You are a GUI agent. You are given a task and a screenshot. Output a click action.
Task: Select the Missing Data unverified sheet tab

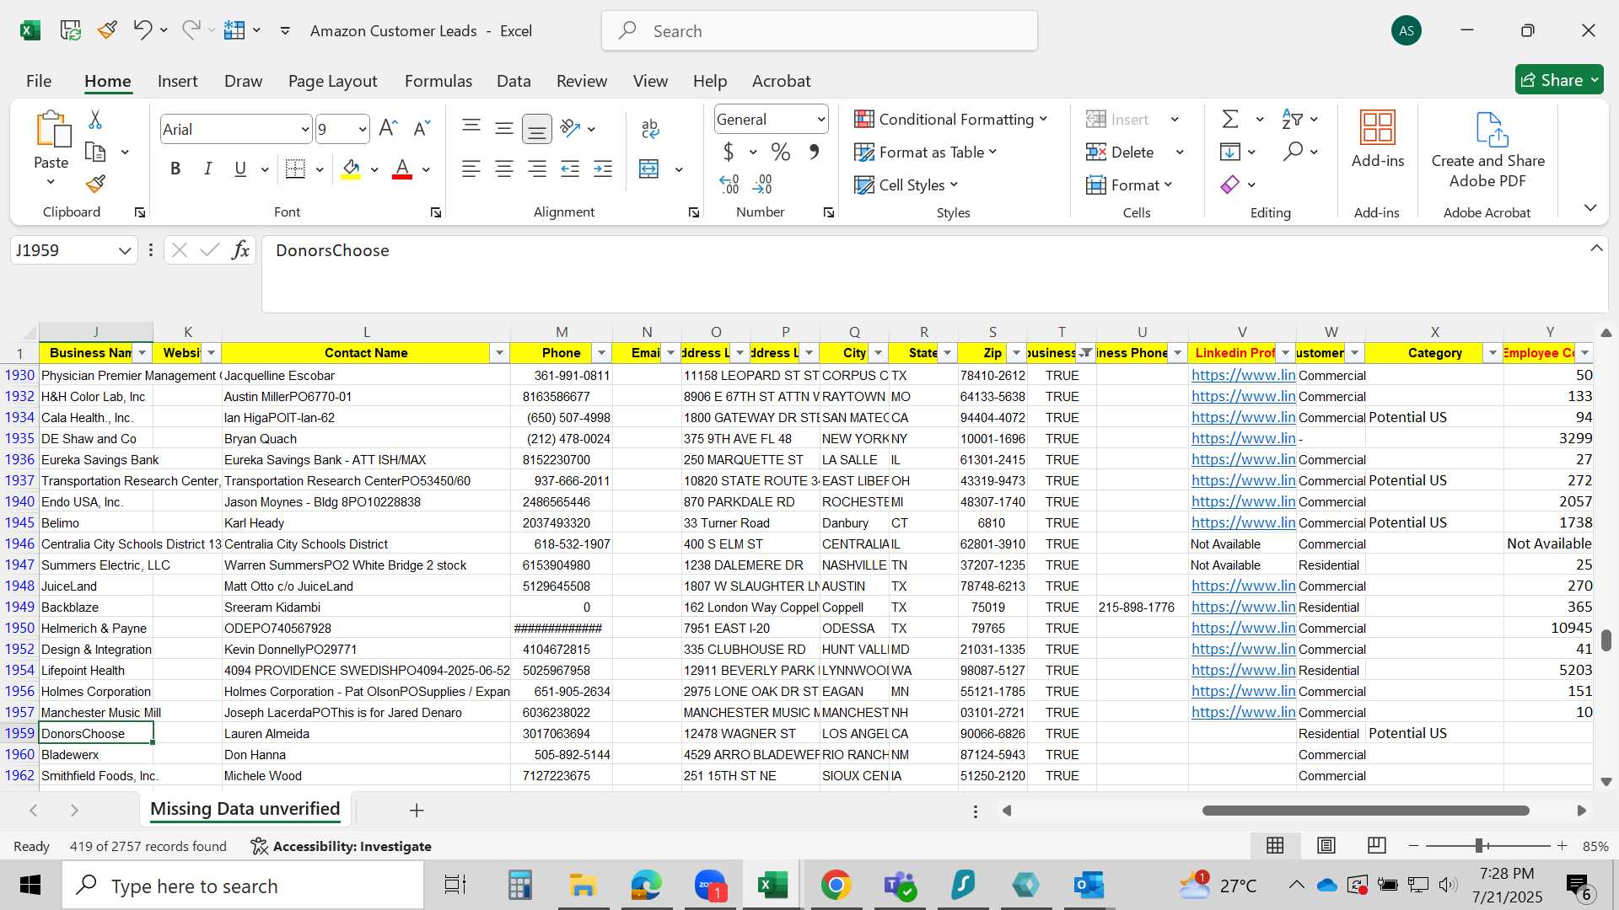(245, 809)
